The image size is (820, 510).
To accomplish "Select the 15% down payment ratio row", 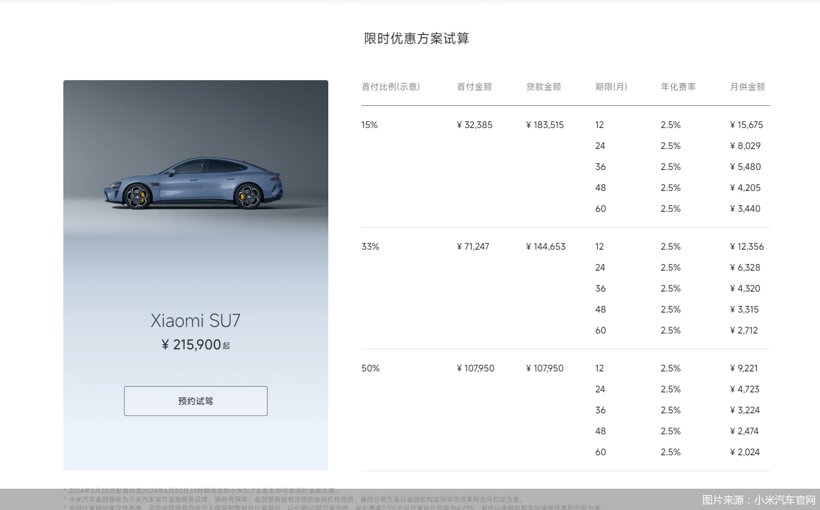I will pos(370,125).
